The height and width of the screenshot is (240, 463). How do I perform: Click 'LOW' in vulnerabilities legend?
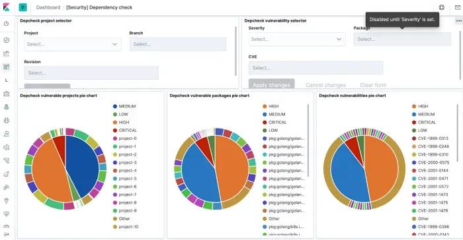[422, 131]
